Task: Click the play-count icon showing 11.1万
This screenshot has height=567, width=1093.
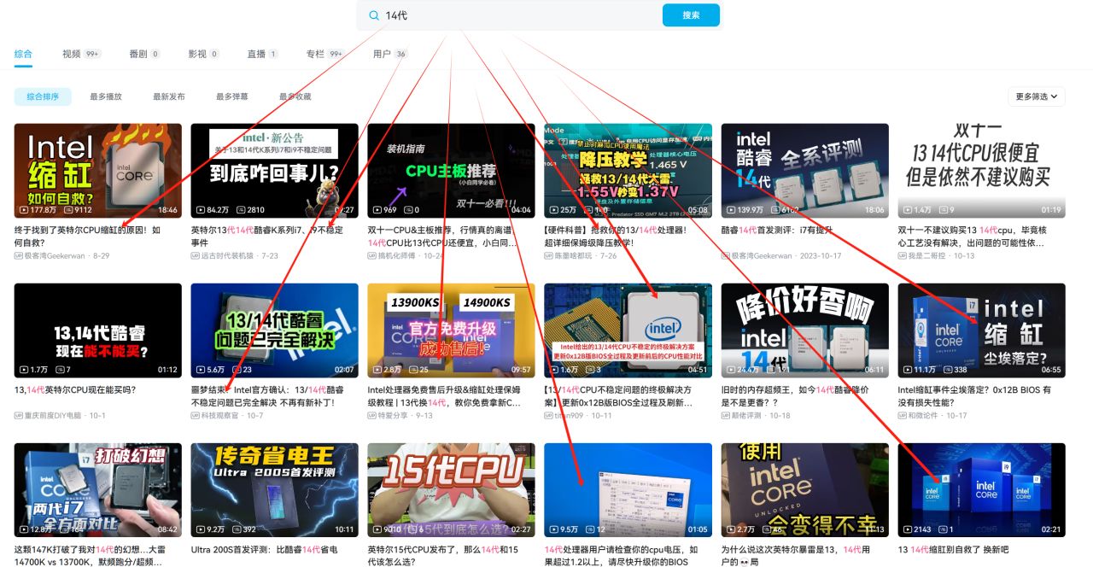Action: (908, 369)
